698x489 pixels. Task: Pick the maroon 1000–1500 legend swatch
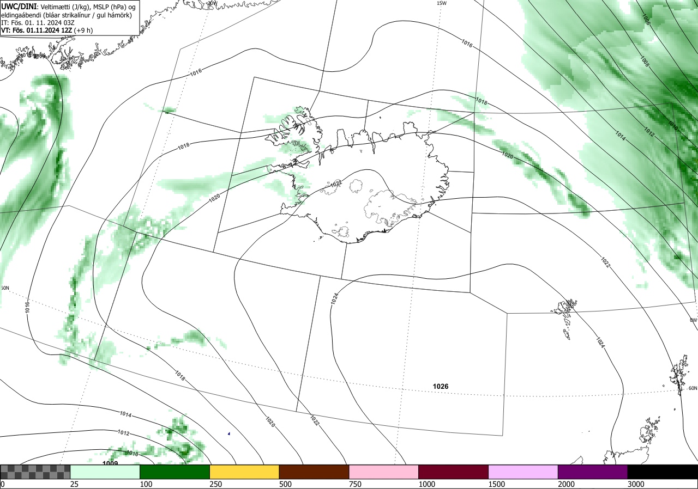(x=454, y=472)
